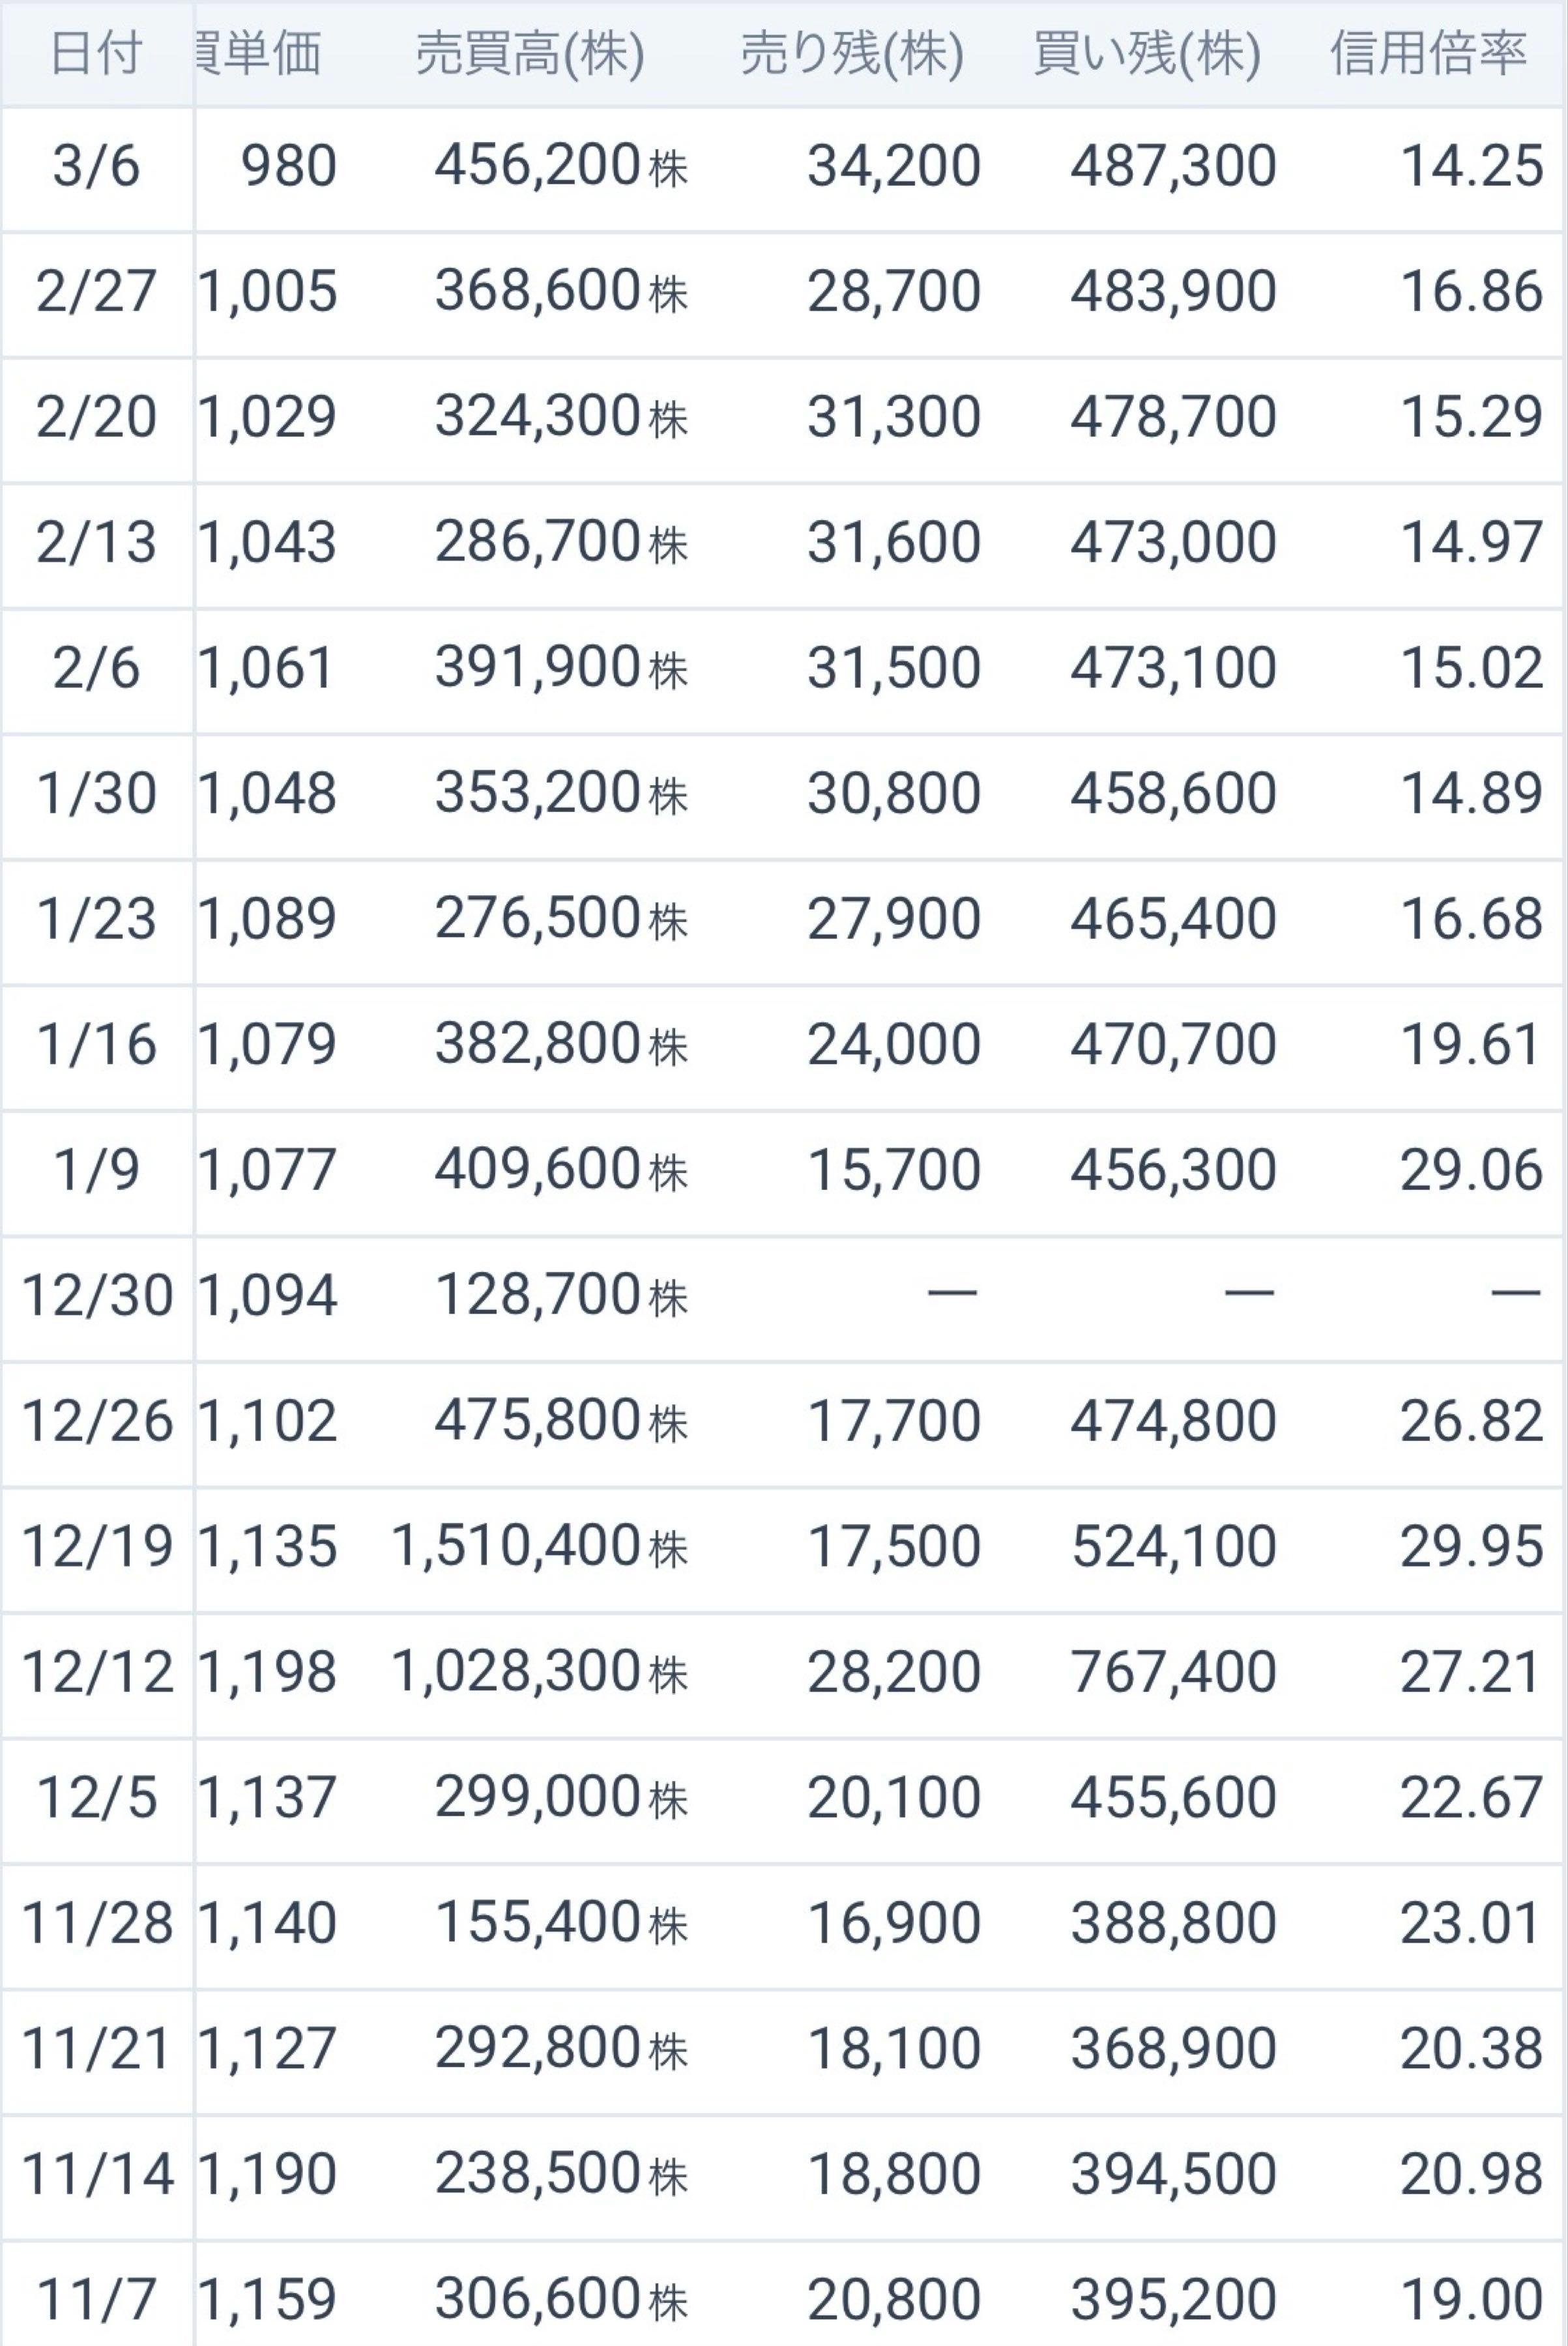Image resolution: width=1568 pixels, height=2346 pixels.
Task: Click the 買い残(株) column header
Action: point(1146,53)
